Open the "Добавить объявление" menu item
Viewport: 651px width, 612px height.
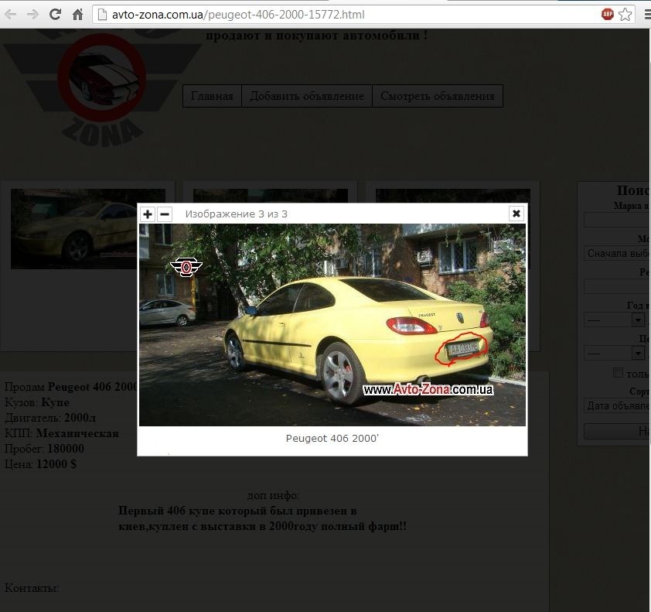coord(307,96)
